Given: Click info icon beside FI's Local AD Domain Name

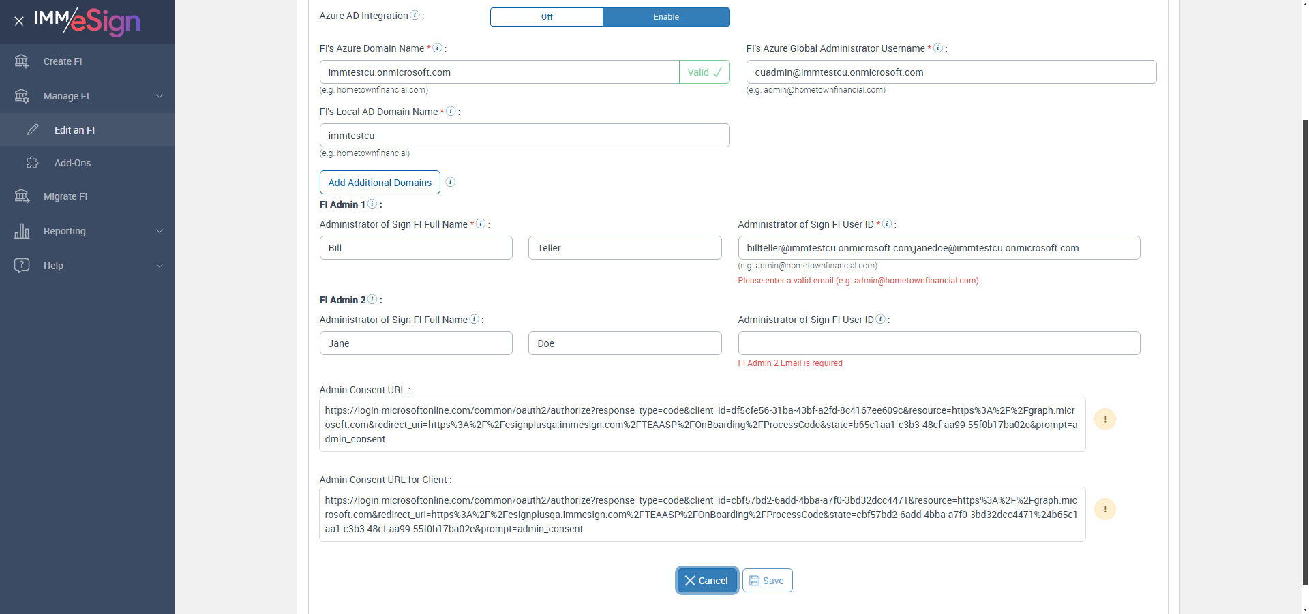Looking at the screenshot, I should [451, 112].
